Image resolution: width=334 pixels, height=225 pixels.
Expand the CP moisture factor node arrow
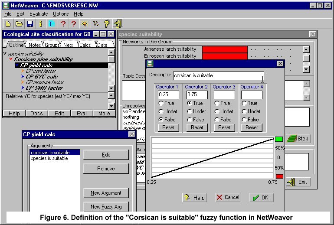23,82
